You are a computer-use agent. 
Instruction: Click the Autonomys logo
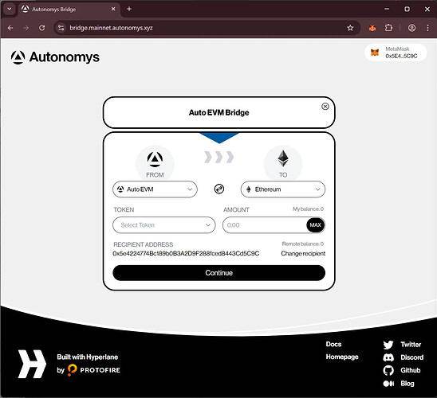[55, 57]
